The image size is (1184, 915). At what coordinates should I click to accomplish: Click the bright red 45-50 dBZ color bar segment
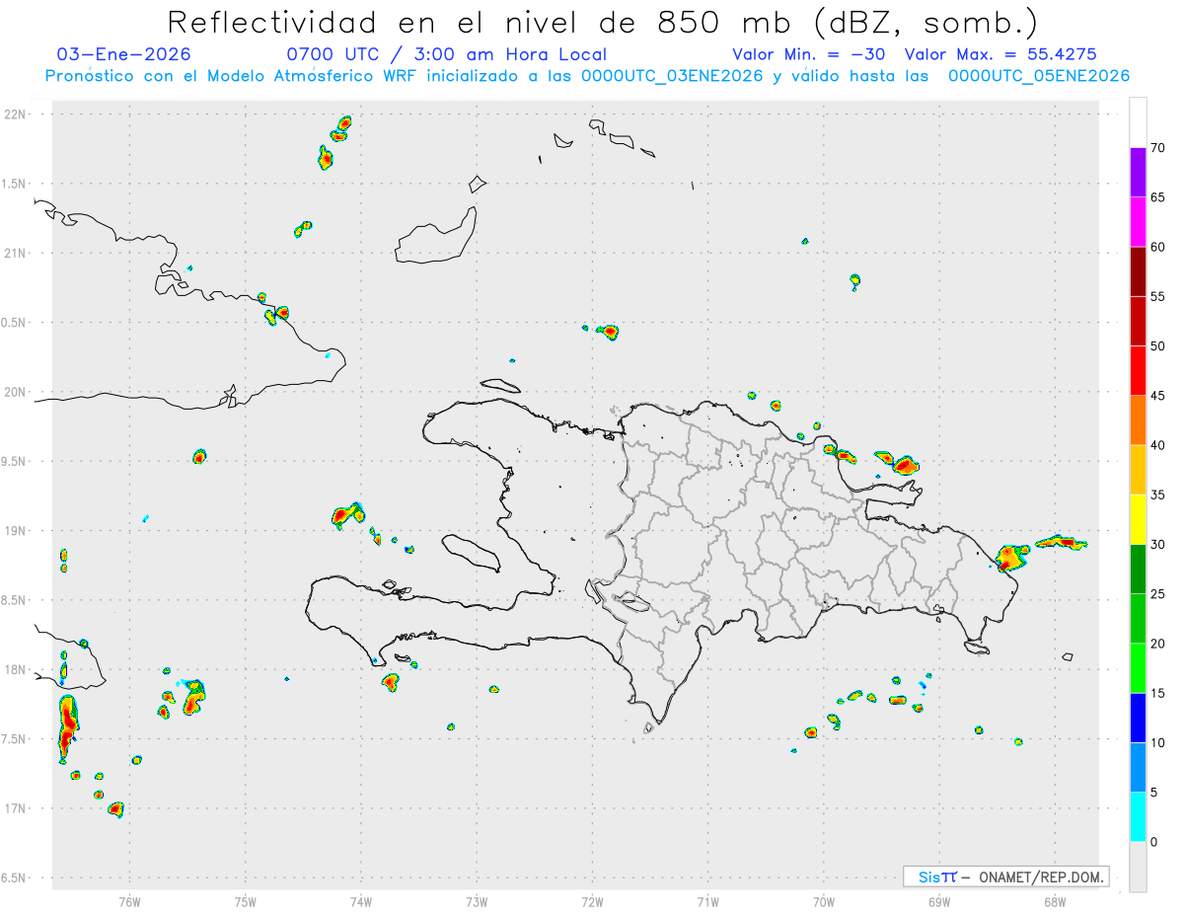1138,370
